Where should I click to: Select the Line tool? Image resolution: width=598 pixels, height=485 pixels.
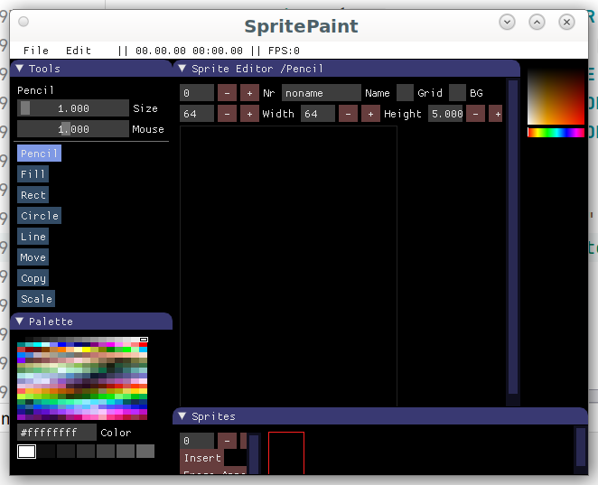pos(33,237)
